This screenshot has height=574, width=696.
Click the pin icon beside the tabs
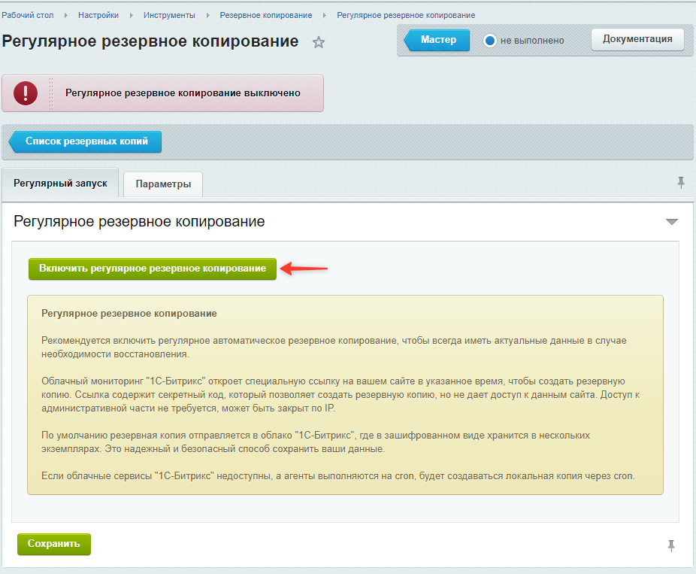pyautogui.click(x=681, y=183)
